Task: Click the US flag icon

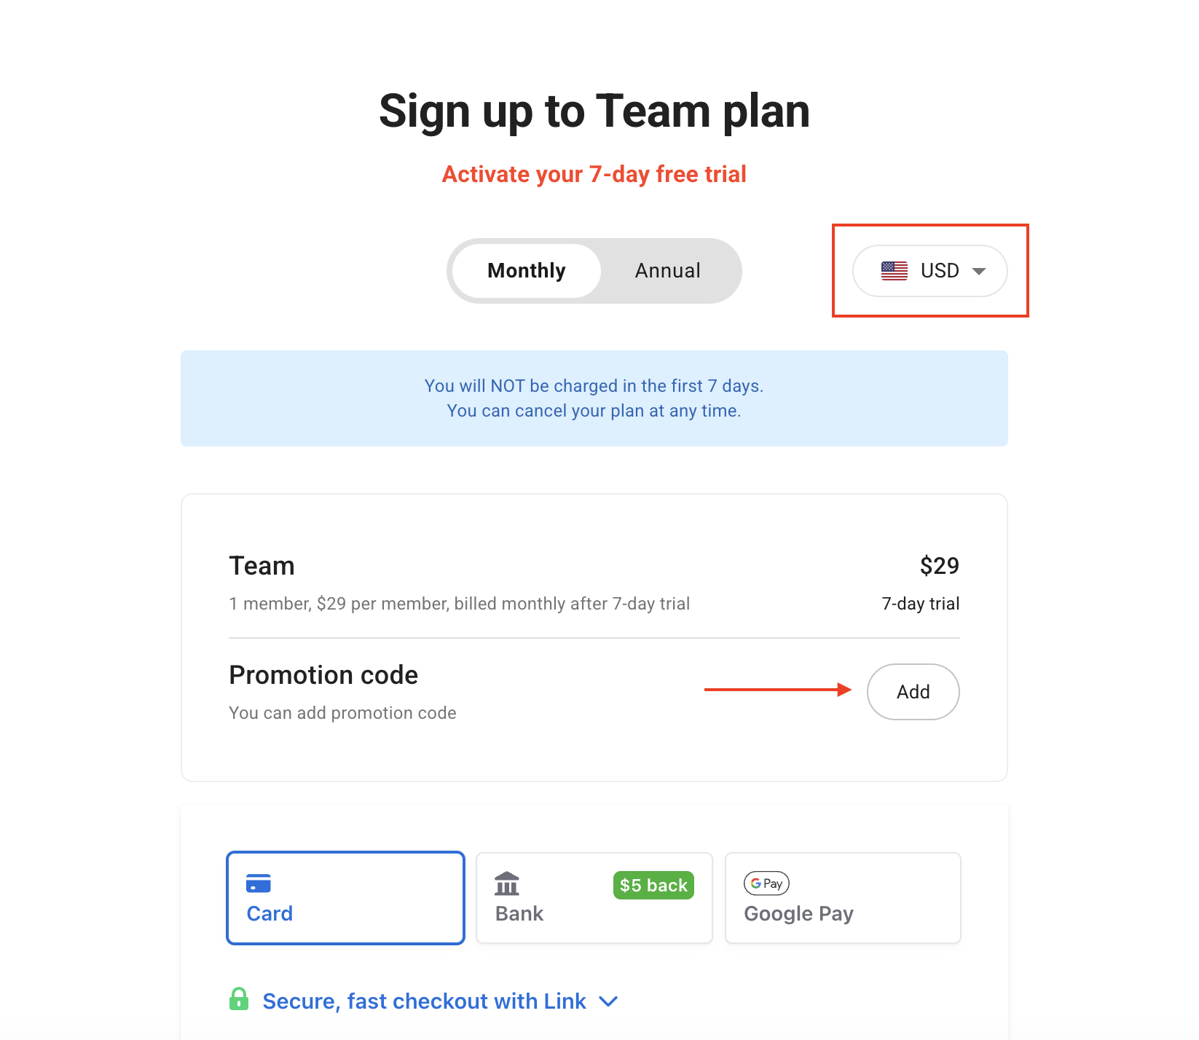Action: coord(894,271)
